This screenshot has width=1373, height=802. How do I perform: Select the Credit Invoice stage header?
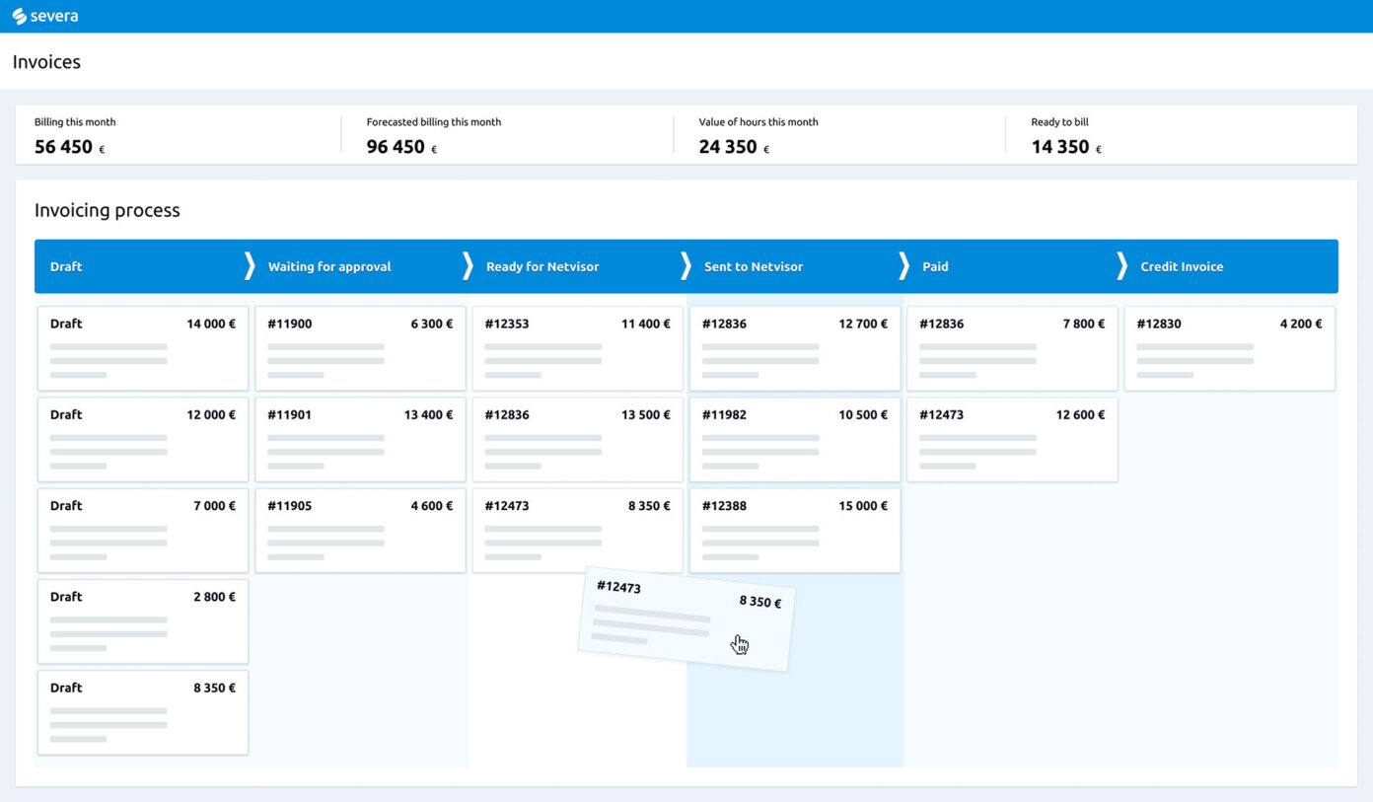(x=1182, y=266)
